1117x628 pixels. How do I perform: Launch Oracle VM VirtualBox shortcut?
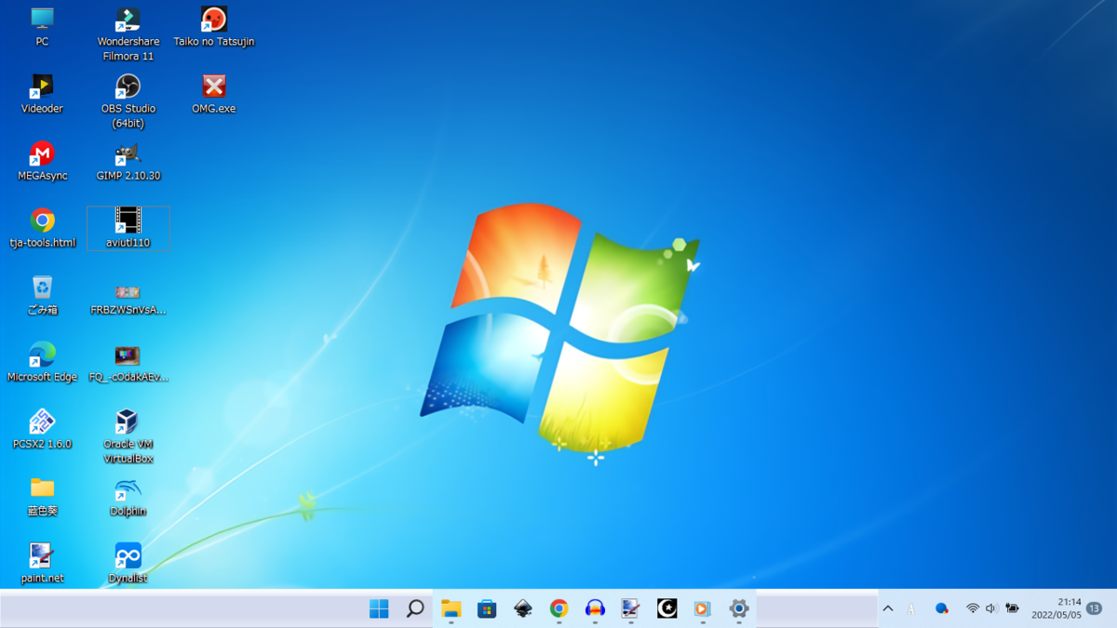(x=128, y=436)
